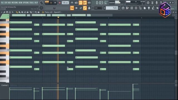Open the piano roll options menu arrow

2,12
